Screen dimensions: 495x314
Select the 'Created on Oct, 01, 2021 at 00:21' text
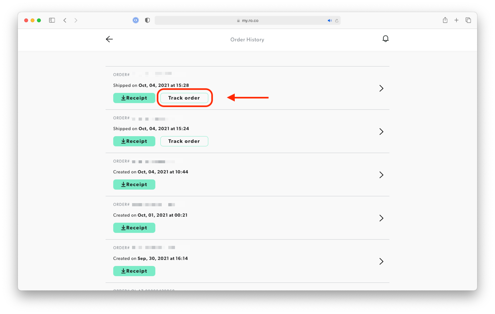pyautogui.click(x=150, y=215)
